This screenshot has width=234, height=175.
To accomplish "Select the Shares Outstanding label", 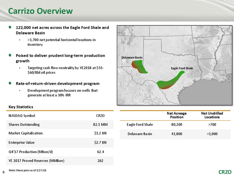I will tap(24, 125).
